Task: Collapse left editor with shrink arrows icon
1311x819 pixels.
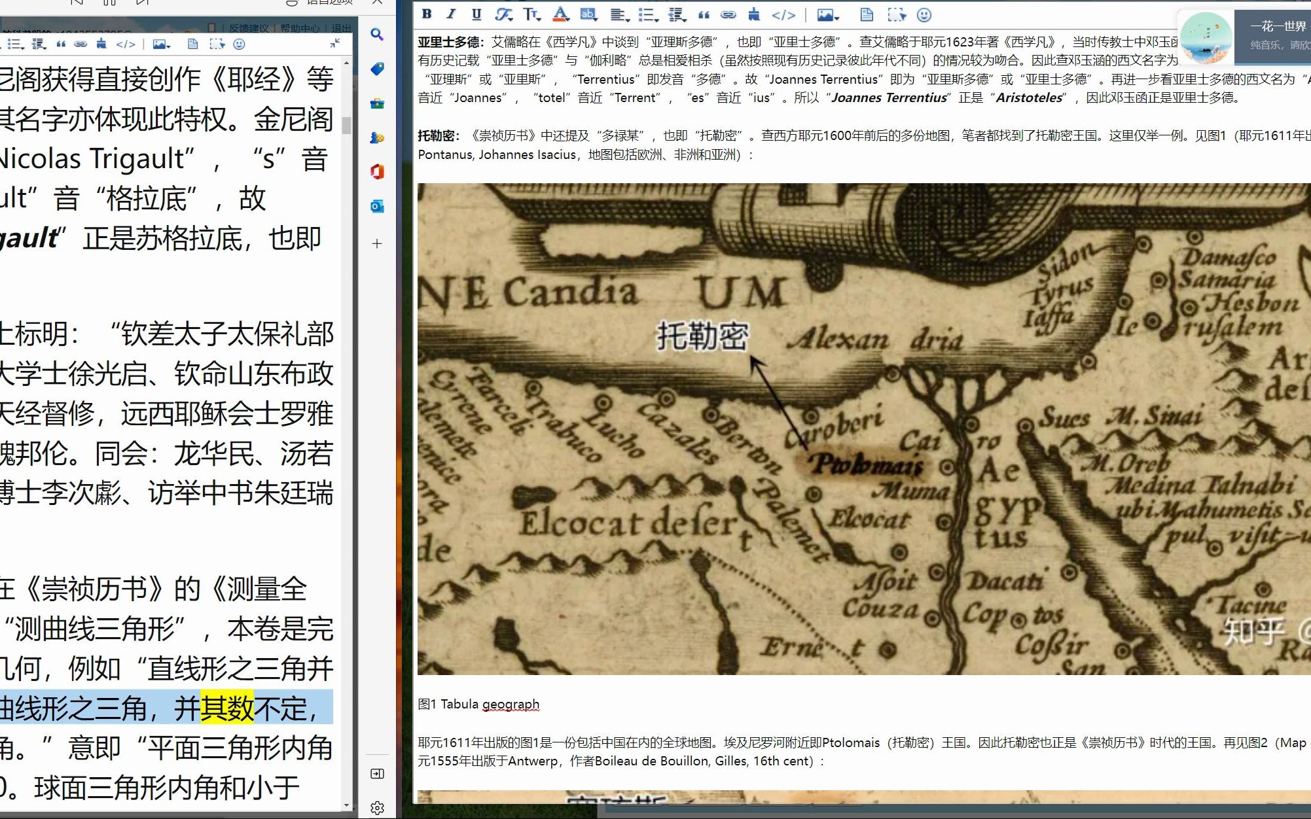Action: point(335,43)
